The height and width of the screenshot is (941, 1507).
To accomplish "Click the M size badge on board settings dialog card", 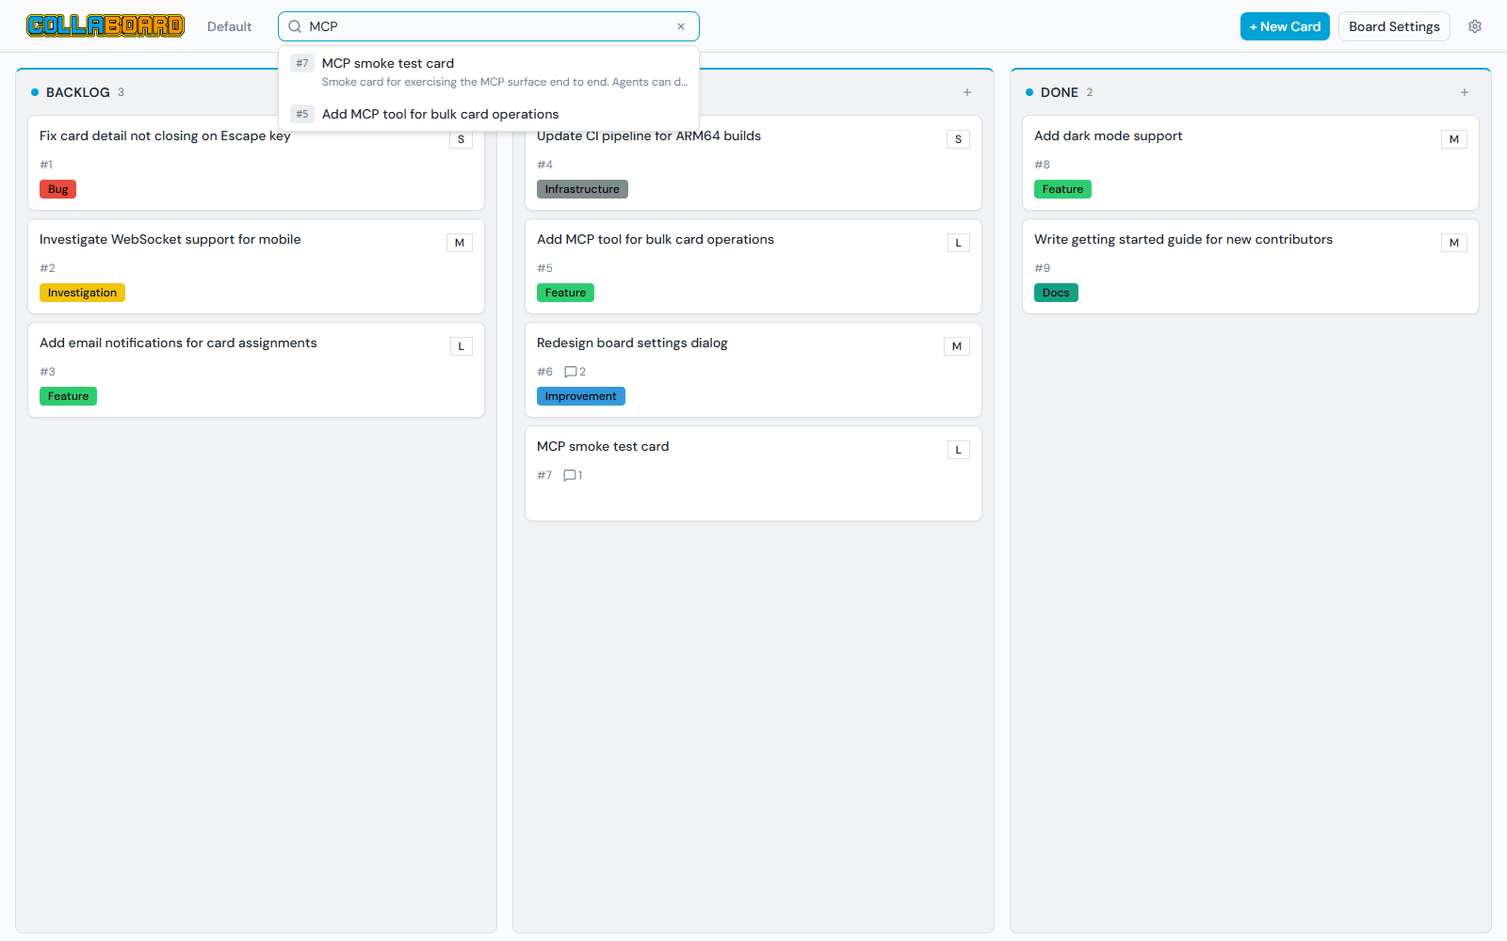I will pos(957,346).
